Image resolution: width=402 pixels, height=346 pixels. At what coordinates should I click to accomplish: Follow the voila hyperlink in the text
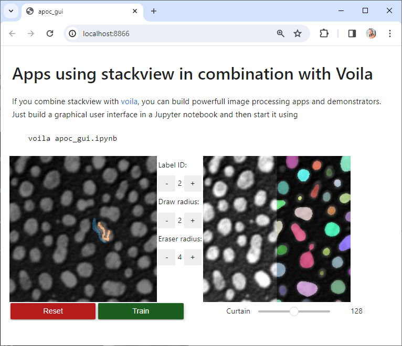coord(129,102)
